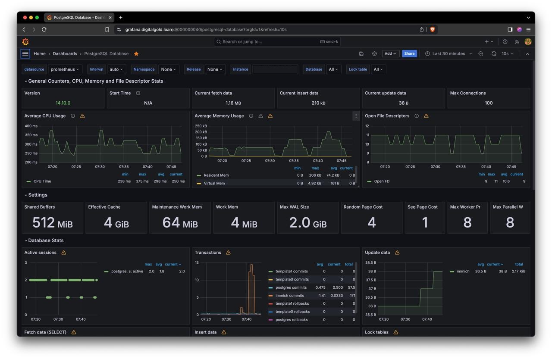
Task: Click Update data warning icon
Action: coord(397,253)
